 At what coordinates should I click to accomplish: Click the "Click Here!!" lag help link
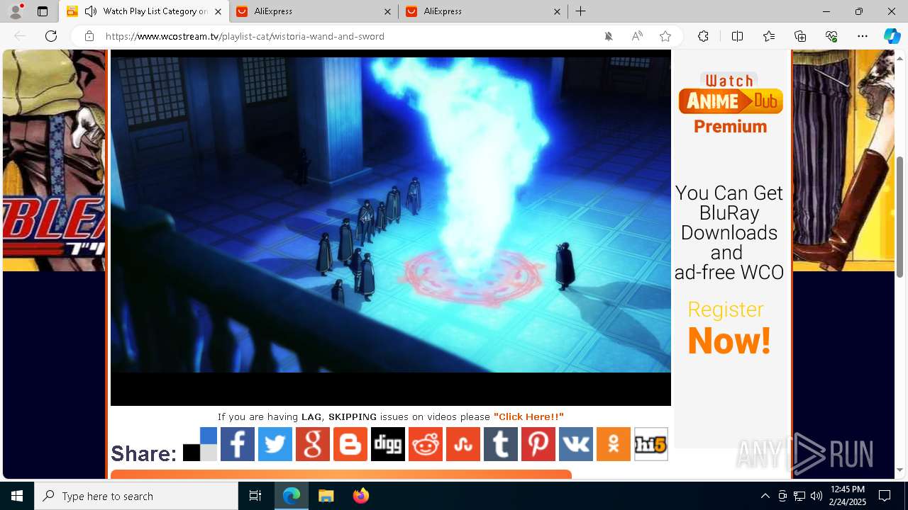tap(528, 416)
